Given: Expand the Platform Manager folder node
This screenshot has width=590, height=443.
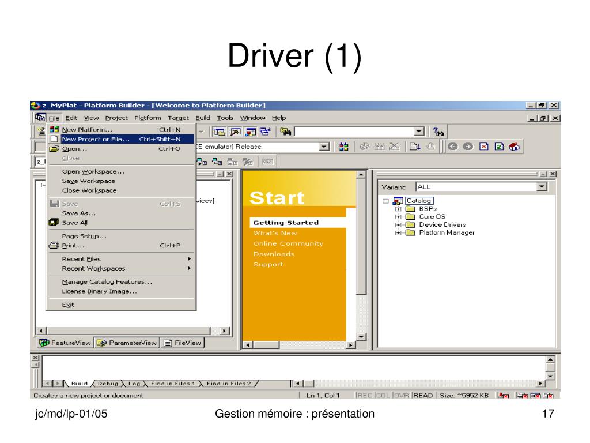Looking at the screenshot, I should 398,233.
